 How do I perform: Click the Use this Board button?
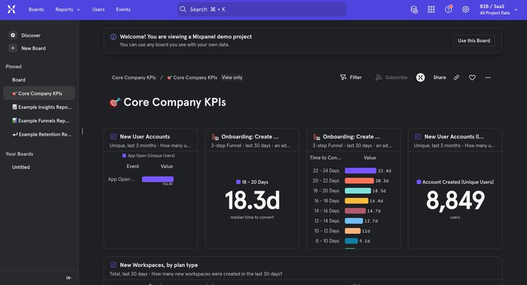pos(474,41)
